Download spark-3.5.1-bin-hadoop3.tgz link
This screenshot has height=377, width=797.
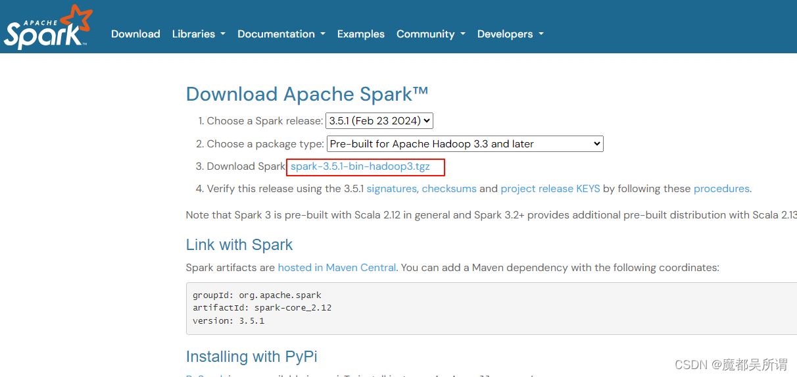click(360, 166)
